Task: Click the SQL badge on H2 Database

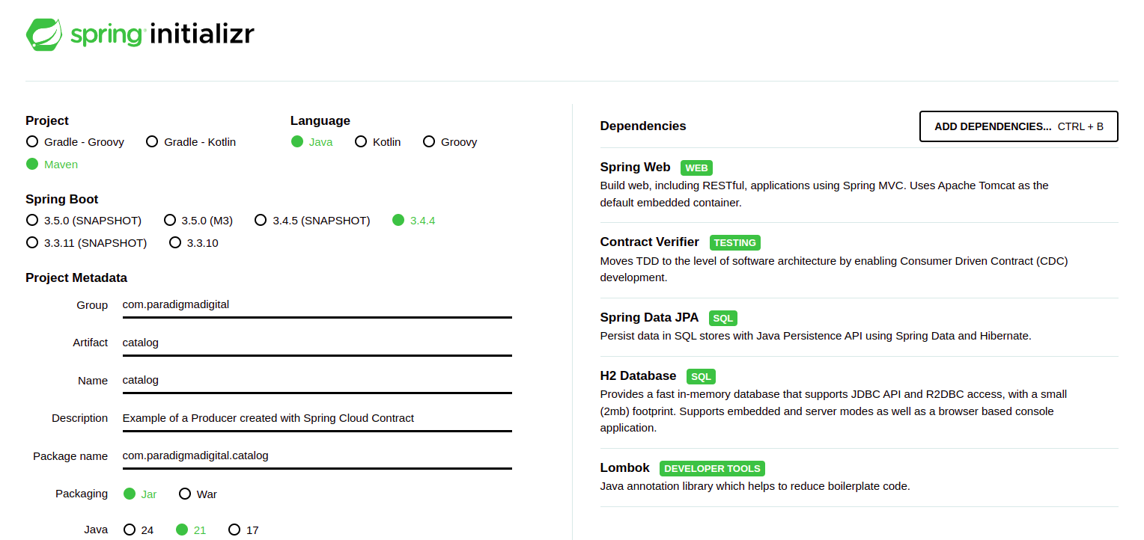Action: (x=700, y=376)
